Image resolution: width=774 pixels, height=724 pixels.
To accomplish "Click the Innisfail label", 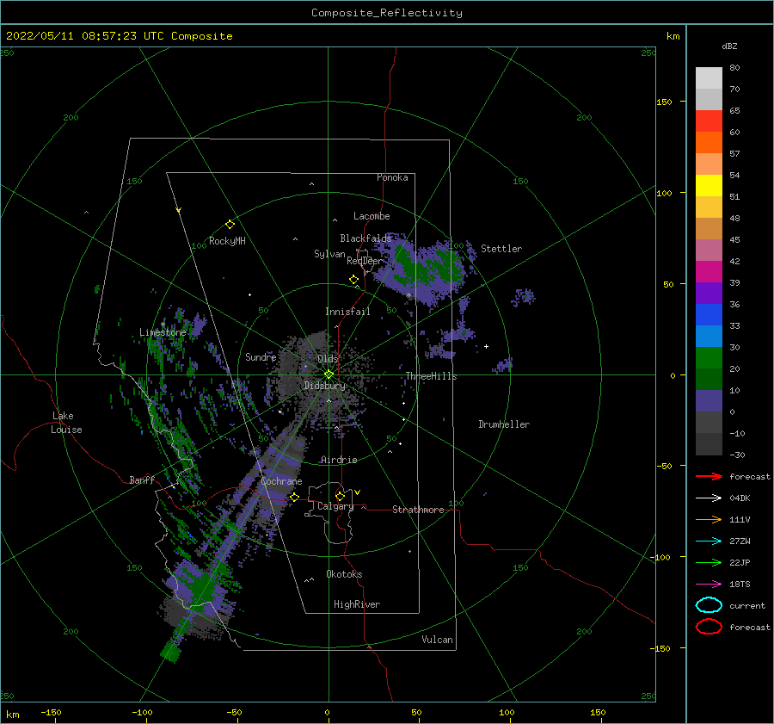I will 347,312.
